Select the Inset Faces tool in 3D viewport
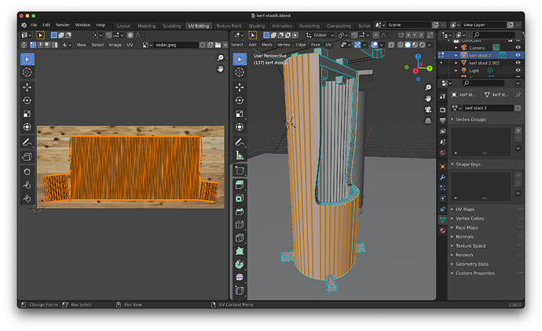The height and width of the screenshot is (331, 542). [240, 198]
